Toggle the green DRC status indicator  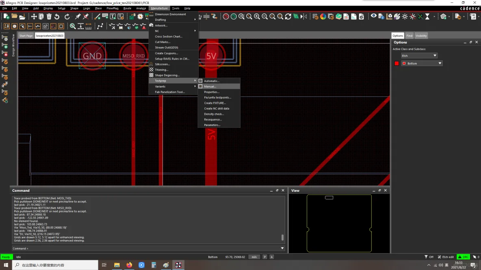click(x=463, y=257)
